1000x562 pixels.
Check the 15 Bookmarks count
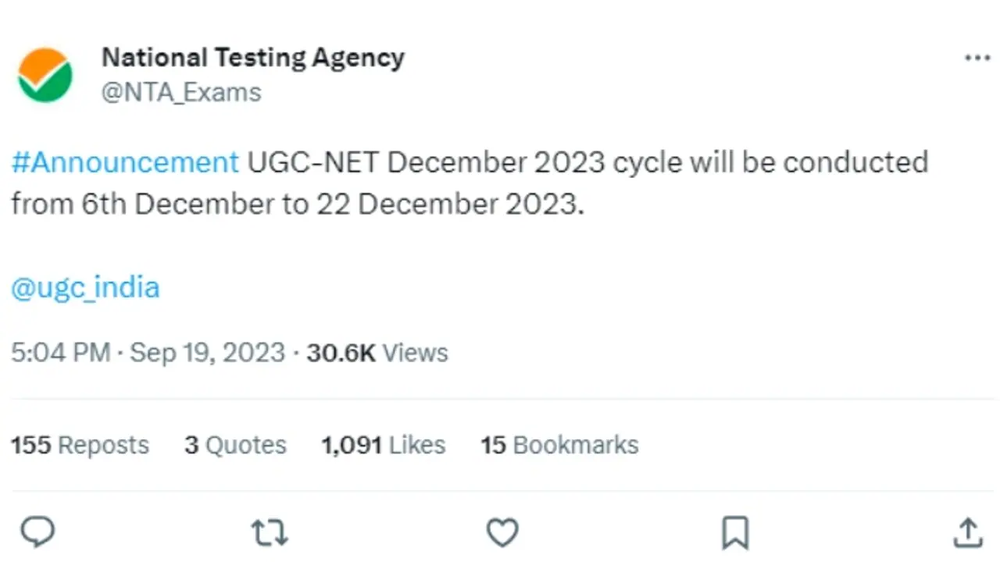click(x=559, y=444)
